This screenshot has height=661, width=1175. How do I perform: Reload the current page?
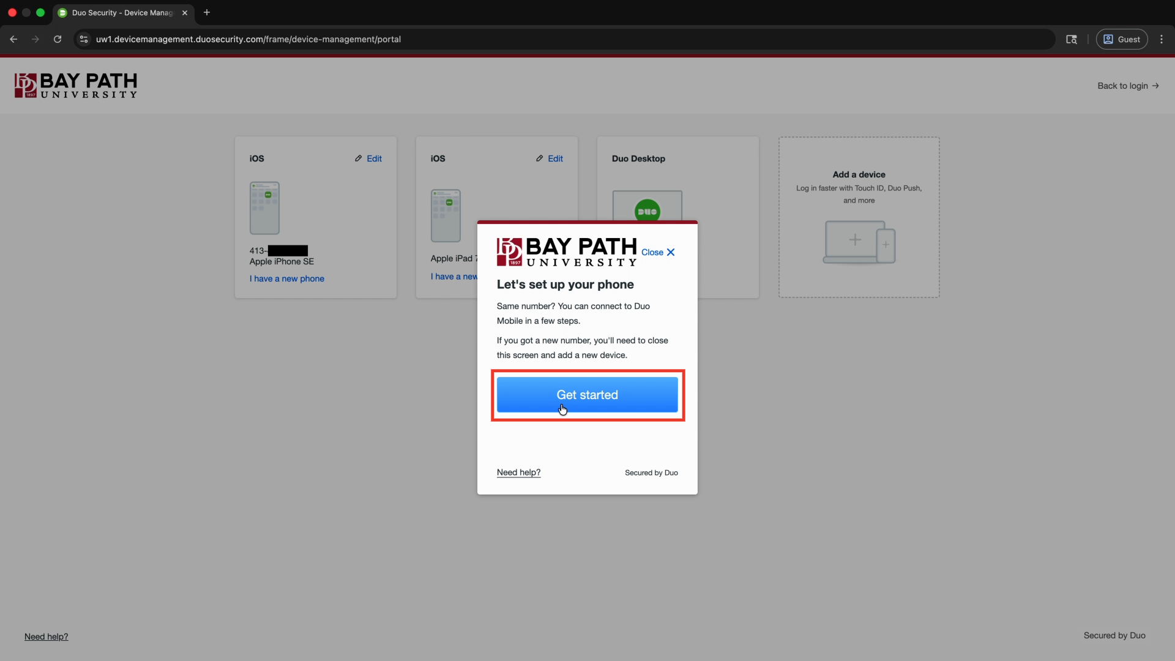(x=58, y=39)
